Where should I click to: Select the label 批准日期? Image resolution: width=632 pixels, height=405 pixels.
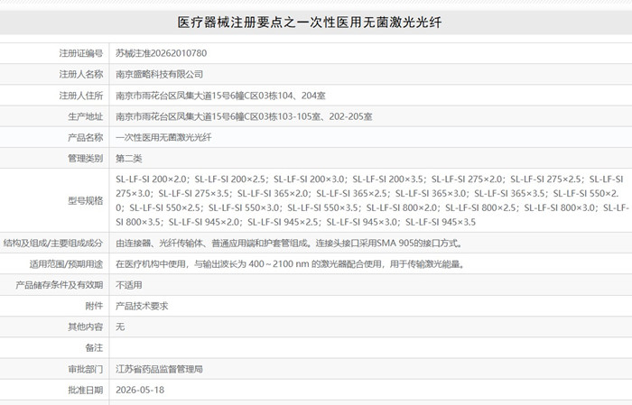(x=86, y=390)
